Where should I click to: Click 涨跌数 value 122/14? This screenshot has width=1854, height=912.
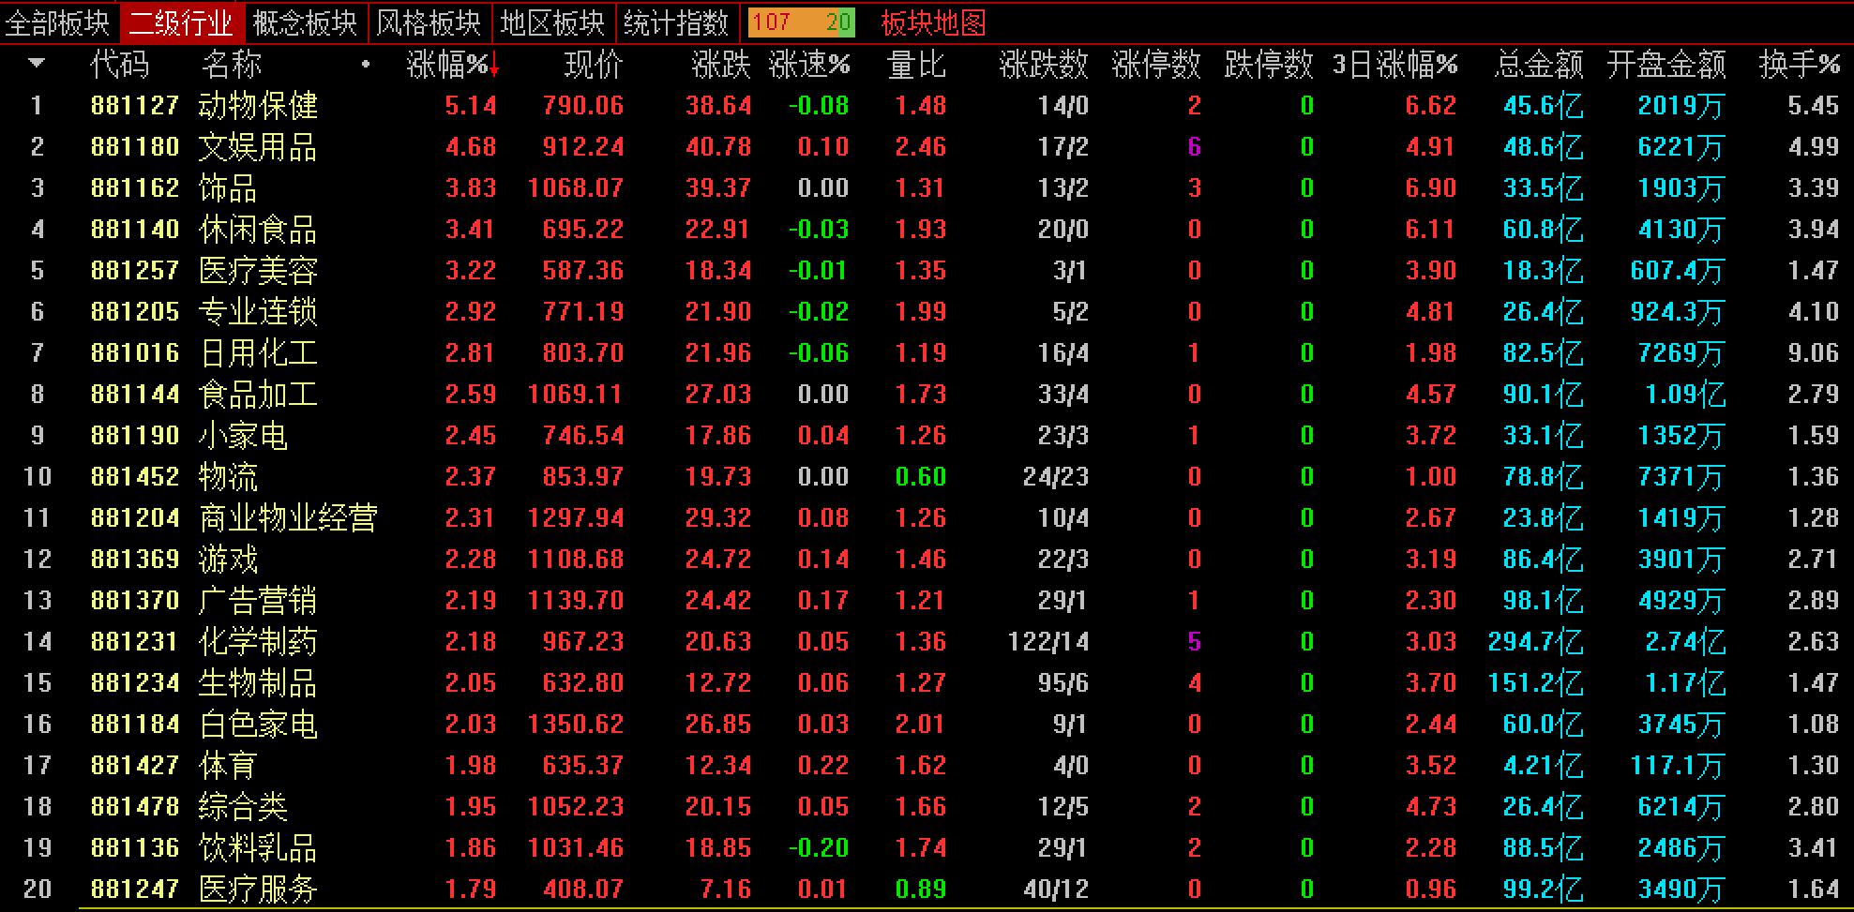click(x=1048, y=641)
